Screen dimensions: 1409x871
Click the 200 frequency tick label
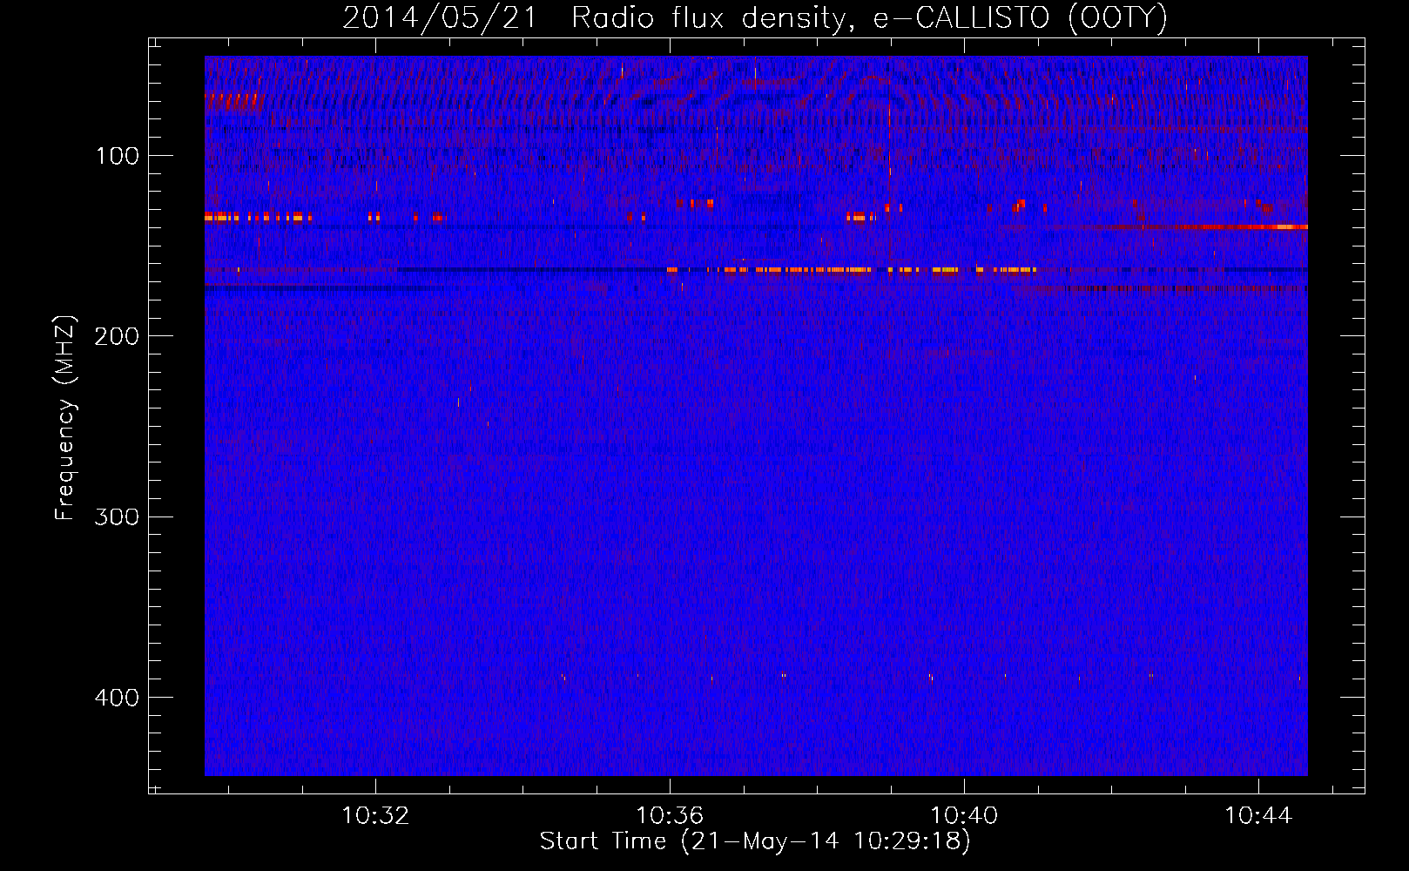tap(117, 336)
